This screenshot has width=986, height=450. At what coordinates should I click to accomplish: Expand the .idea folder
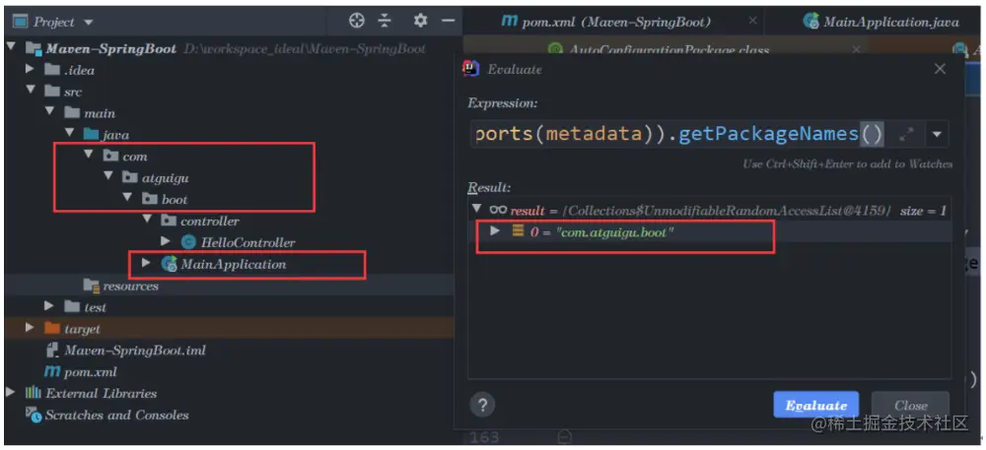click(31, 69)
